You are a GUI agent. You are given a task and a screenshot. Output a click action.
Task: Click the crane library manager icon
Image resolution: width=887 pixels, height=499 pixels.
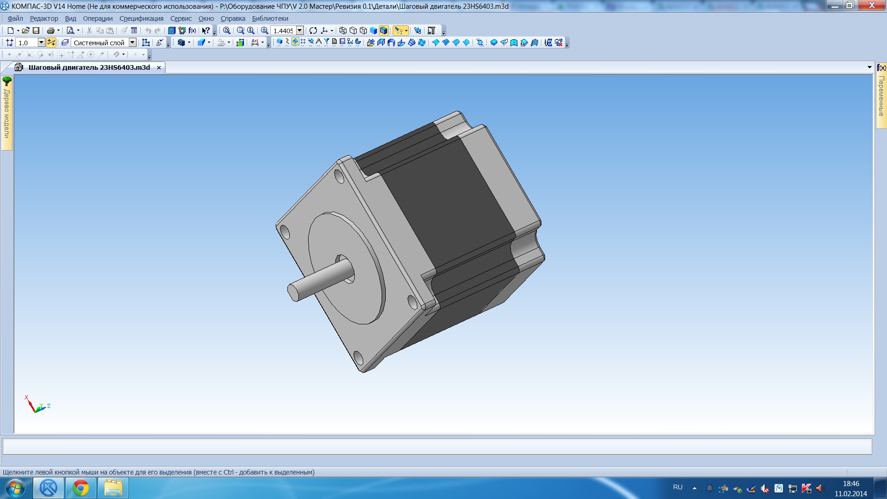[431, 30]
